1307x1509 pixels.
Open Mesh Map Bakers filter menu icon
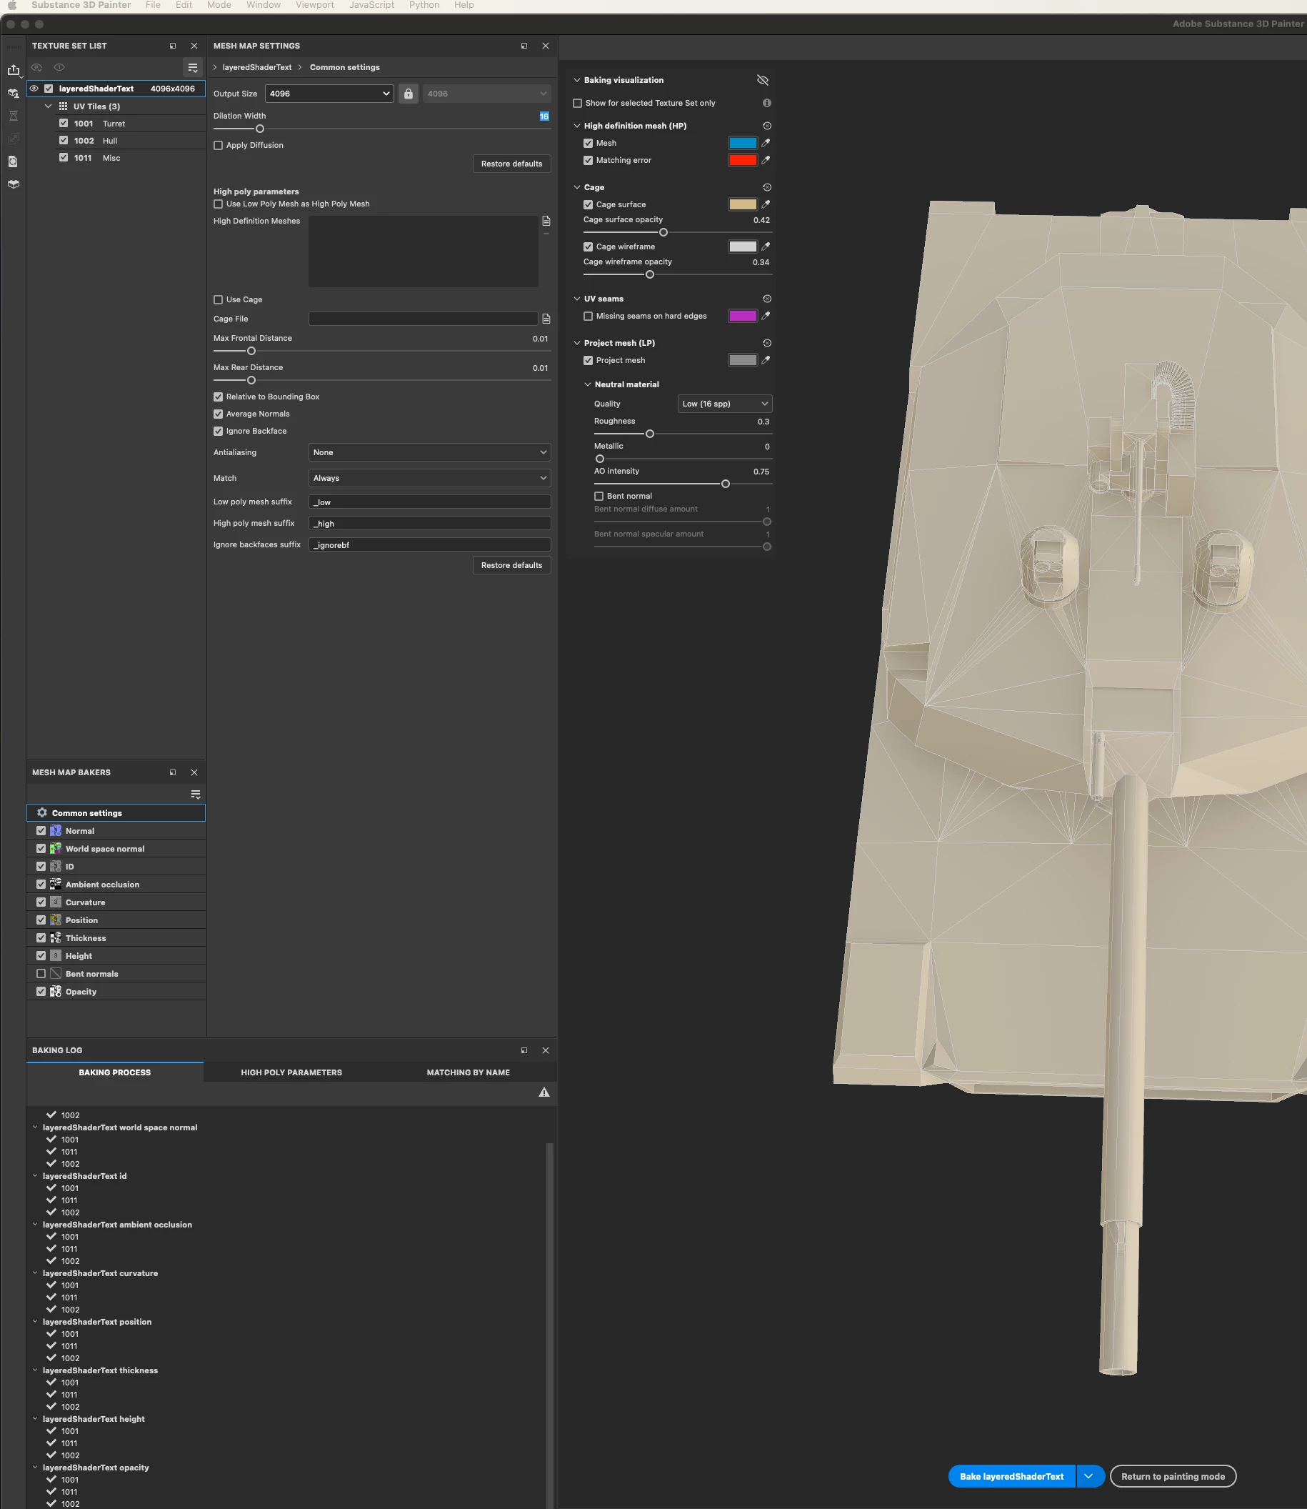(195, 795)
